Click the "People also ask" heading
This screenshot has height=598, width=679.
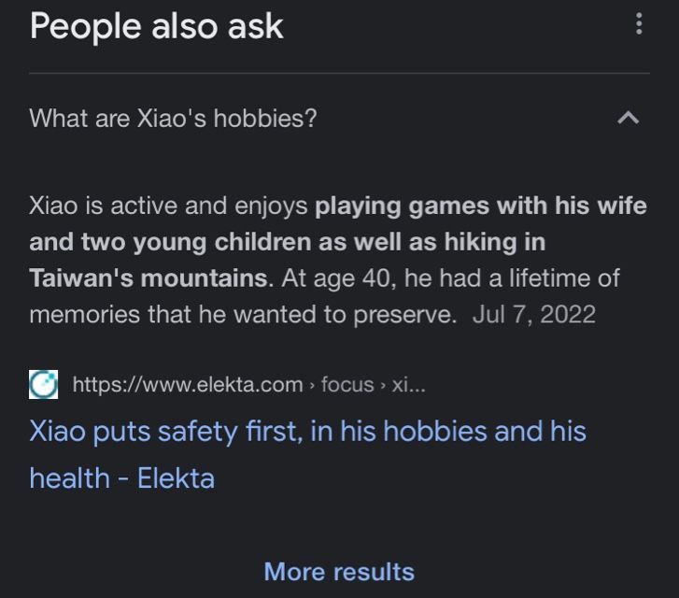click(x=156, y=25)
